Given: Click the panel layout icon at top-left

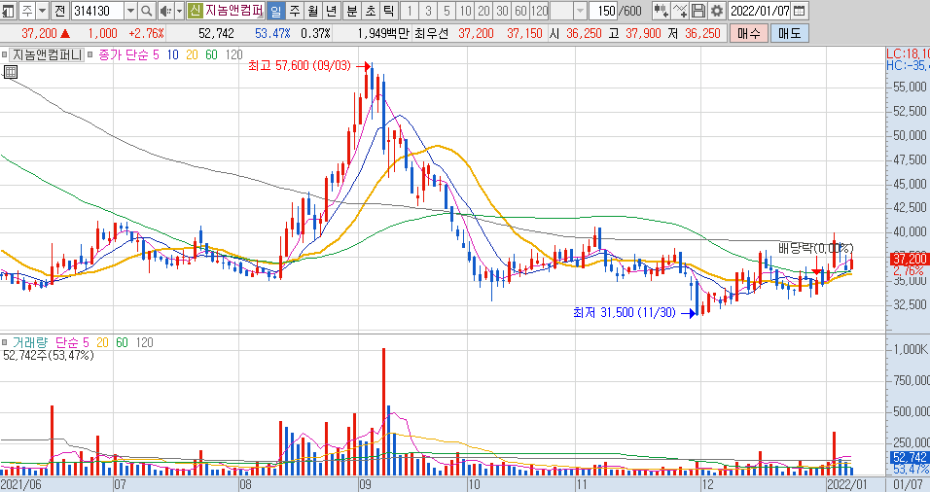Looking at the screenshot, I should [x=9, y=10].
